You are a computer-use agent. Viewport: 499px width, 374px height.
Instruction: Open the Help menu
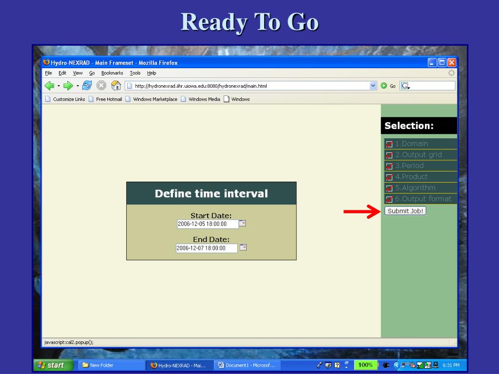(x=152, y=73)
